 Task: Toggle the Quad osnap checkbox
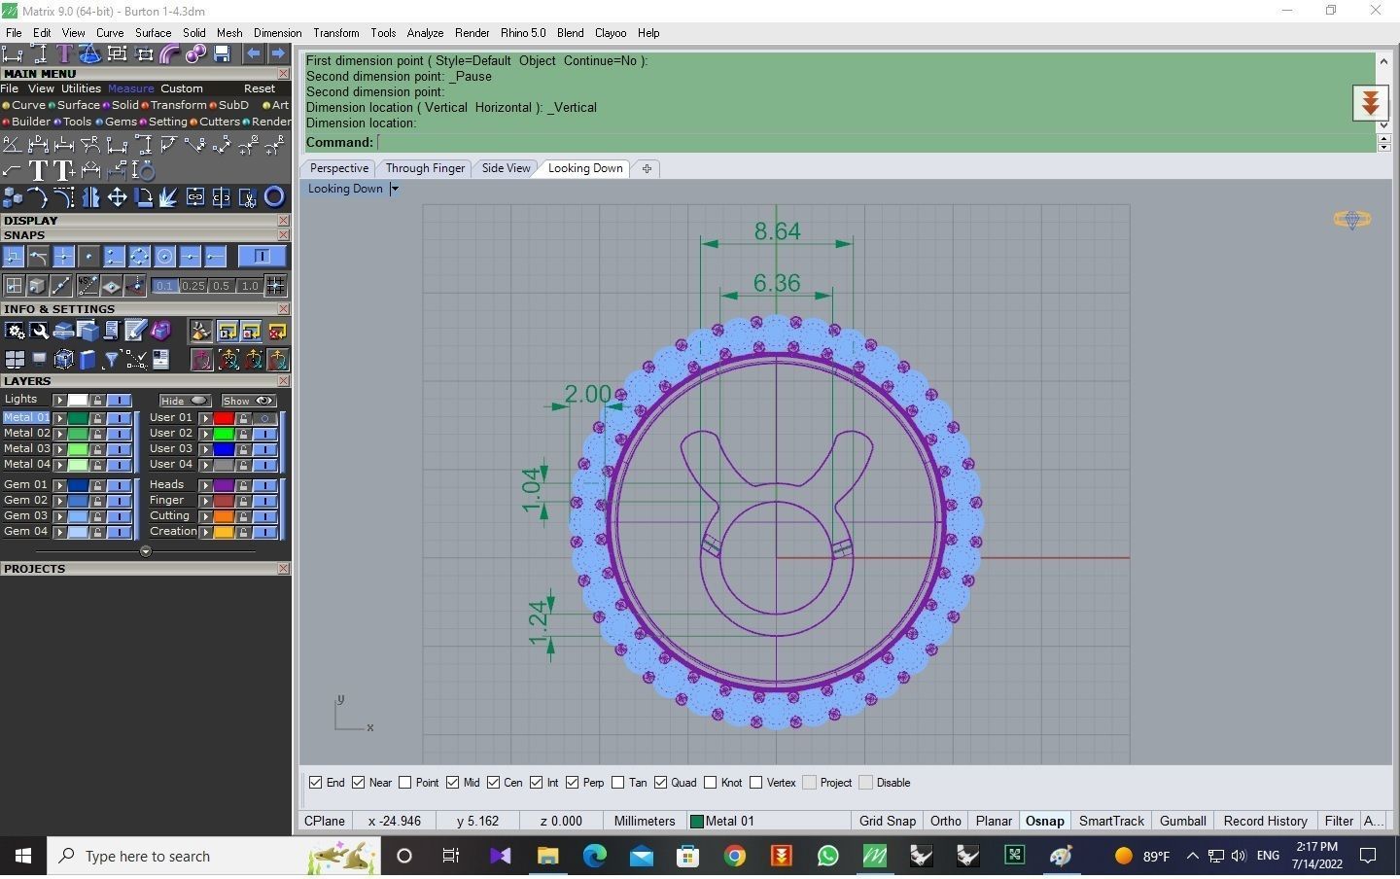click(x=661, y=783)
